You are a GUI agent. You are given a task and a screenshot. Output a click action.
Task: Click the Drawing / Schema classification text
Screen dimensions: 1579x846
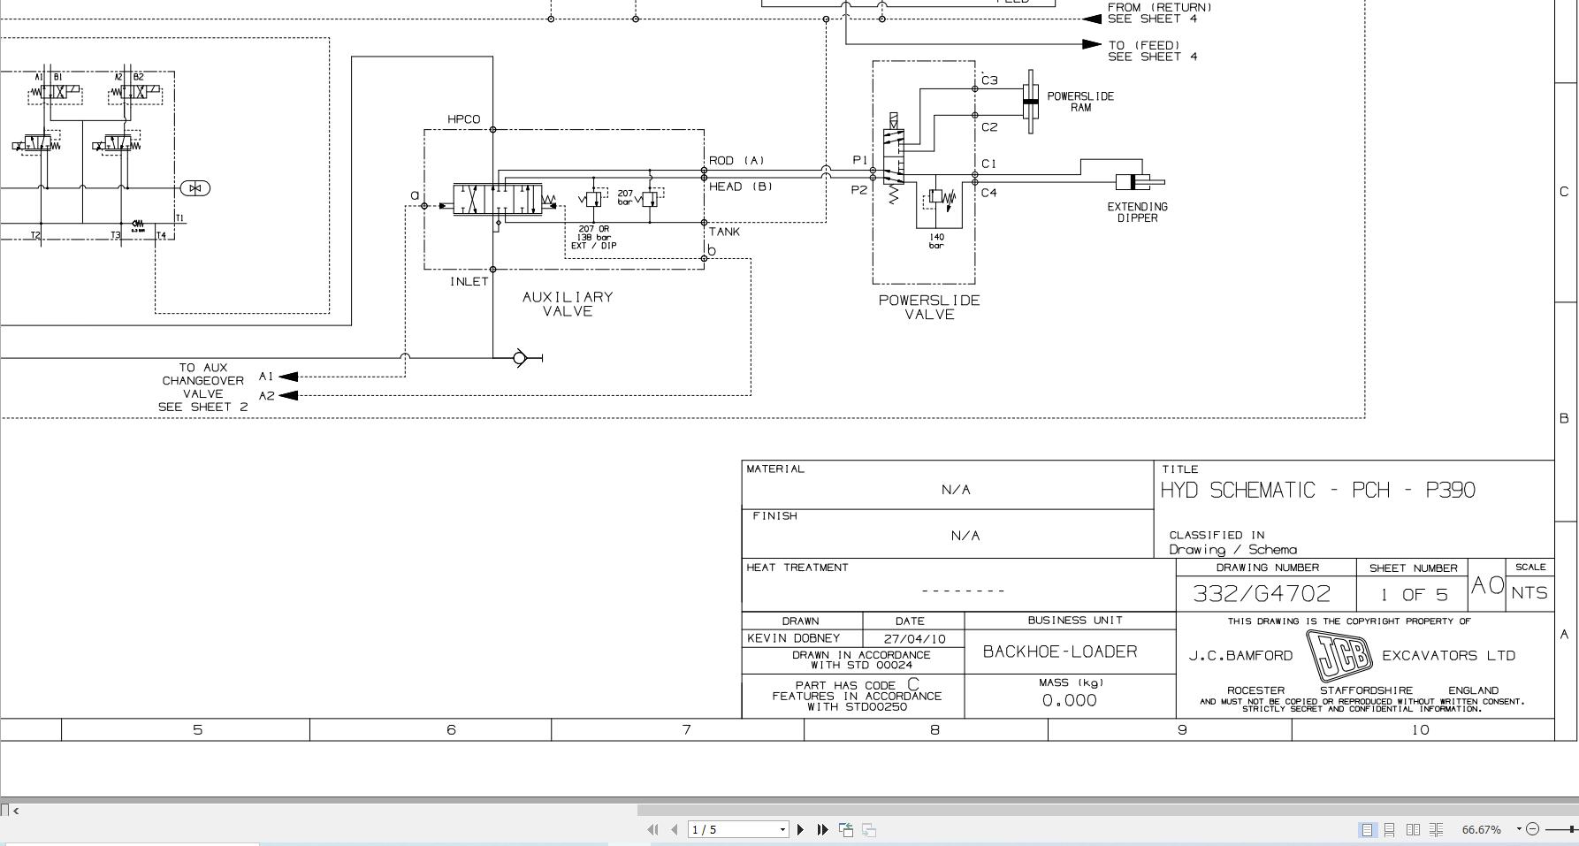[x=1232, y=549]
